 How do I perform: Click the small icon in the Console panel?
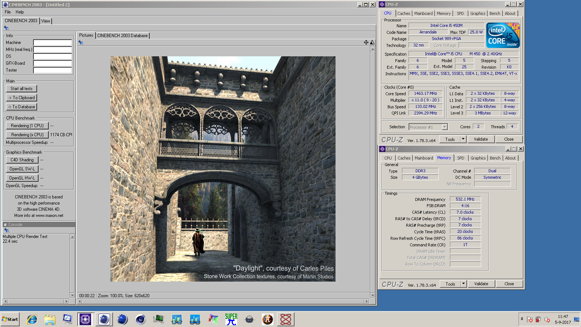tap(6, 230)
